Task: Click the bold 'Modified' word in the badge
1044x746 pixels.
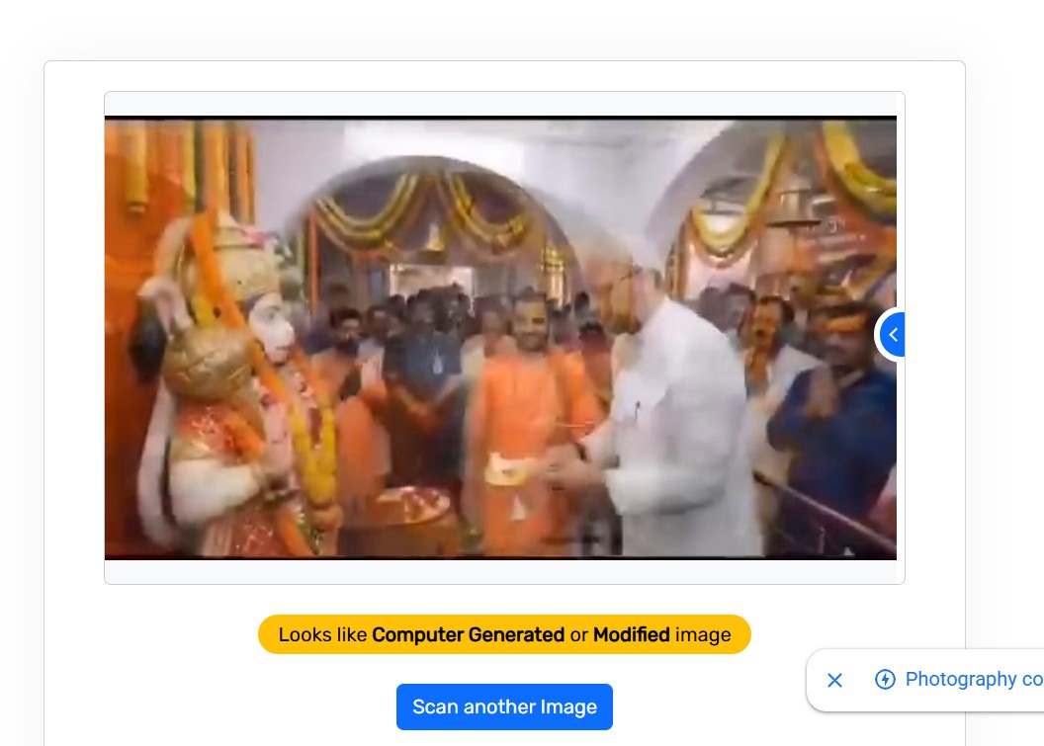Action: (631, 635)
